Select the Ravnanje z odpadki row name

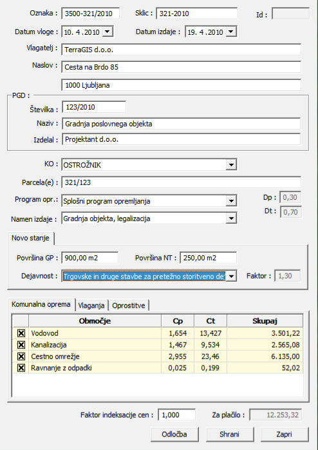click(61, 368)
